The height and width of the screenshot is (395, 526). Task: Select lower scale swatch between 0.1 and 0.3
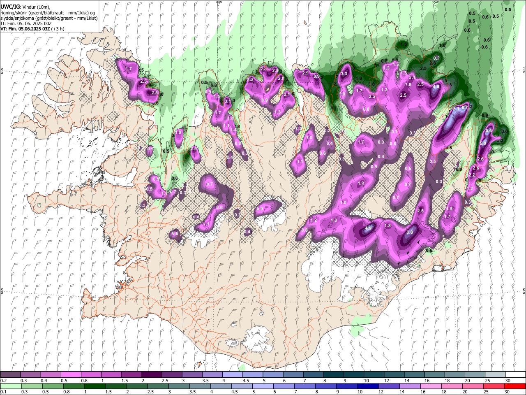(x=11, y=386)
